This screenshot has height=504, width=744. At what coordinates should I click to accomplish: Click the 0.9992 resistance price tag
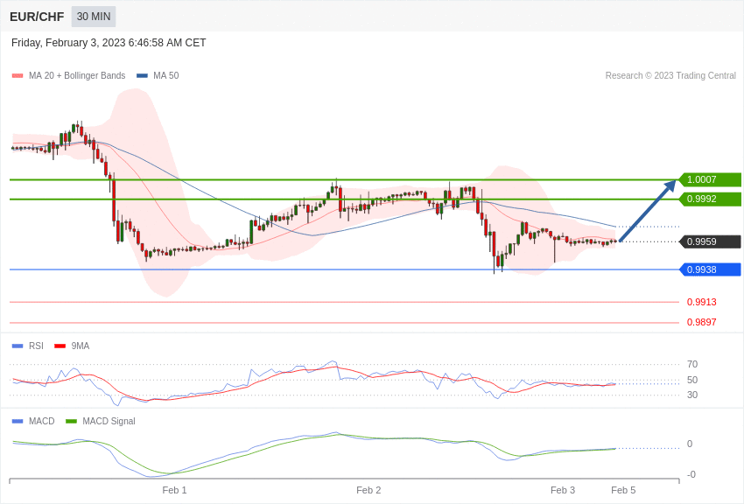(710, 199)
